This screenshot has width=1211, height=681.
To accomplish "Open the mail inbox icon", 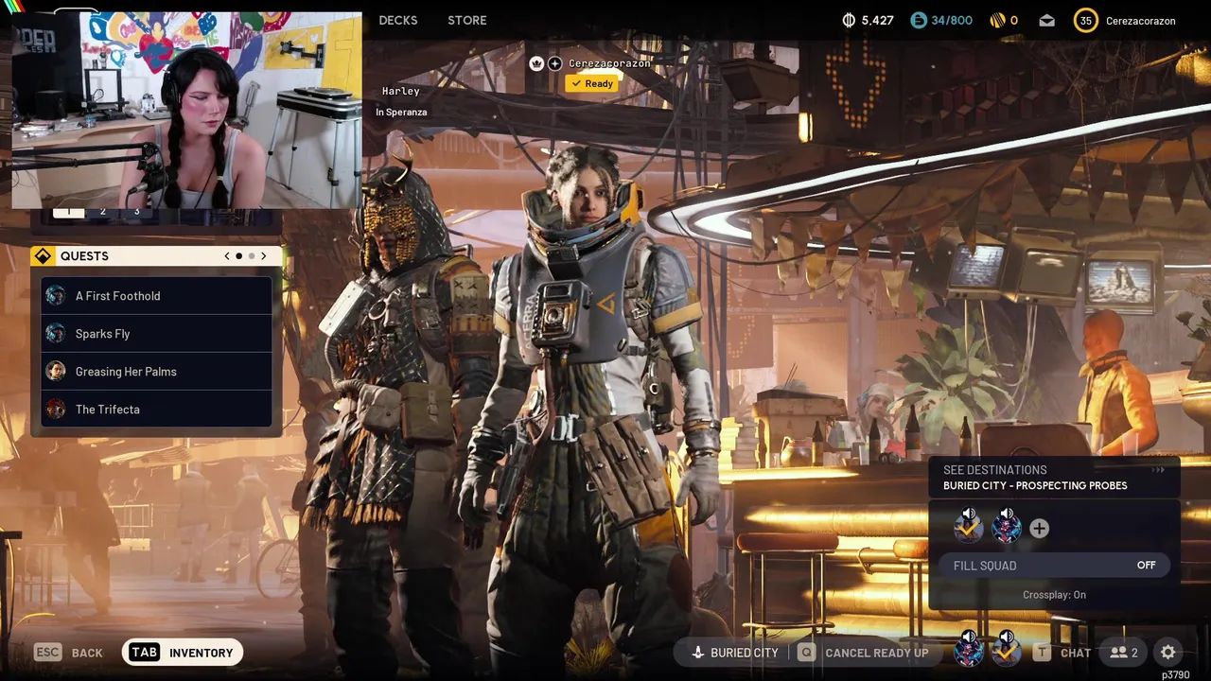I will click(x=1046, y=20).
